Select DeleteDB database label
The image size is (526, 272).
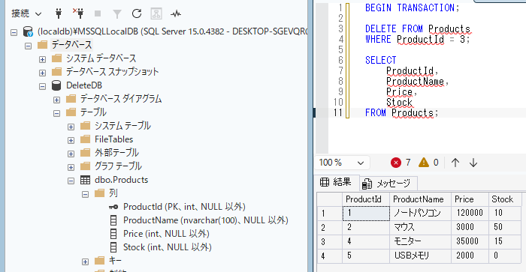tap(84, 85)
